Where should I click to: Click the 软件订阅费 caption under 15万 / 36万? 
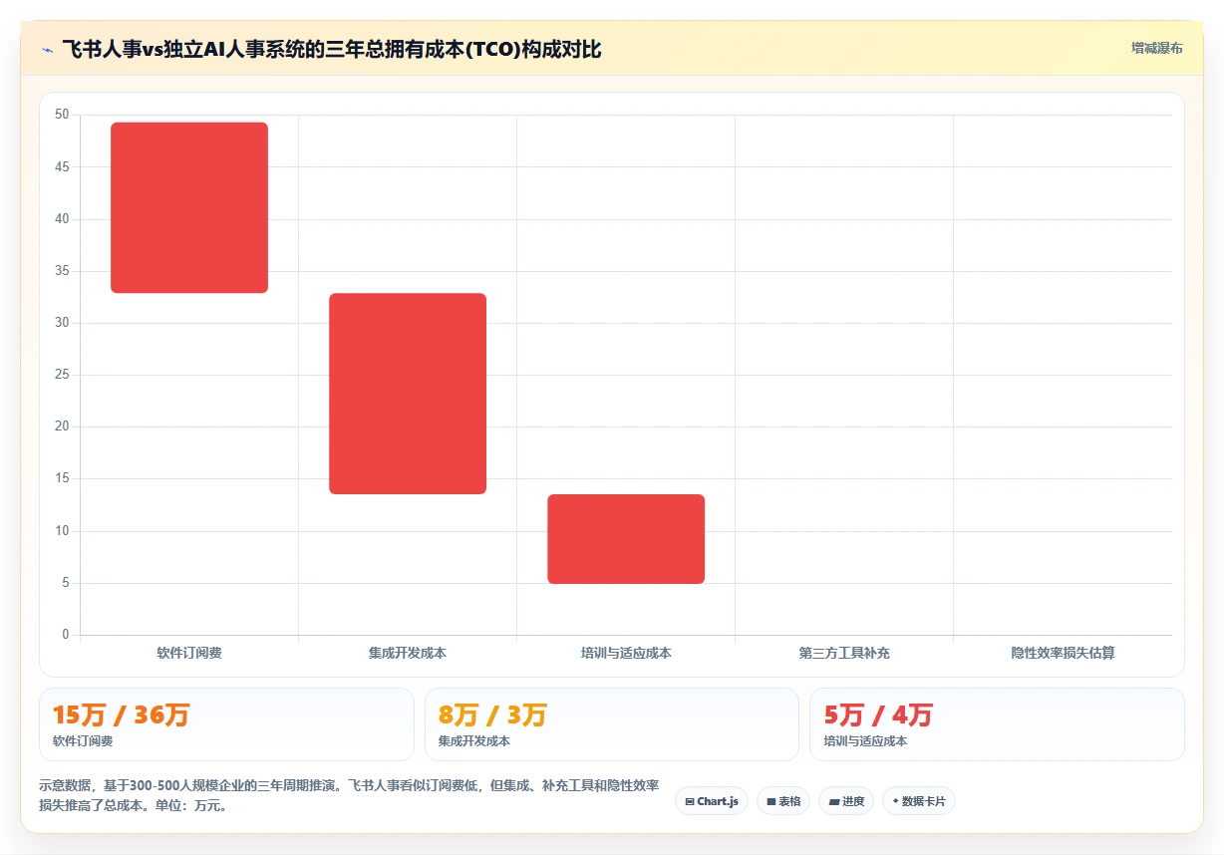tap(83, 741)
